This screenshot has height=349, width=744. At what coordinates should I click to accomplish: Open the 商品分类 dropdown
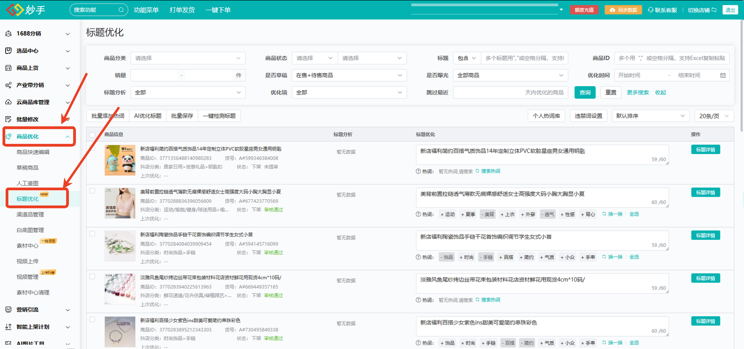(x=188, y=58)
